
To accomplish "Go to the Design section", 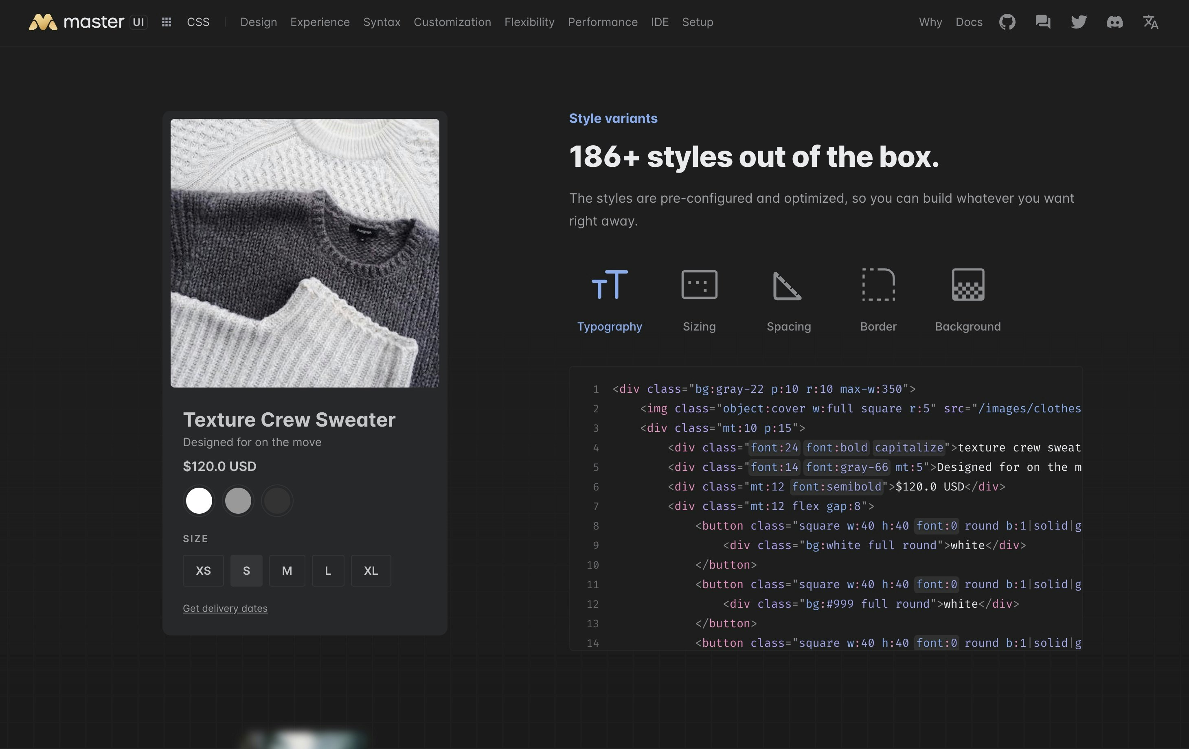I will pyautogui.click(x=258, y=22).
